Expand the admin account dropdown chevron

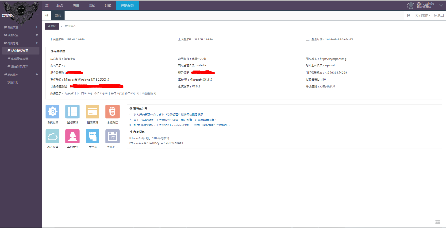pyautogui.click(x=441, y=5)
